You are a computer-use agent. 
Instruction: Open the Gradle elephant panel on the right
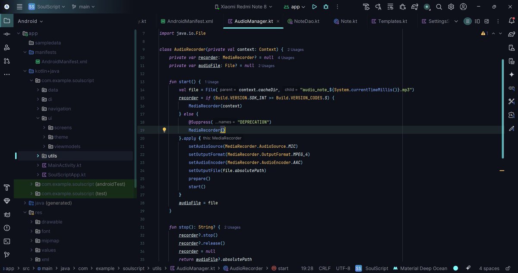[512, 33]
